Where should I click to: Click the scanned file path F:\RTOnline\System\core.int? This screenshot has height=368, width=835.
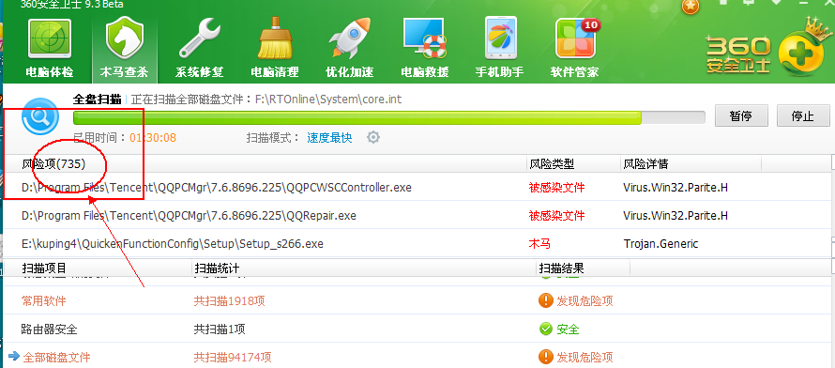(328, 100)
